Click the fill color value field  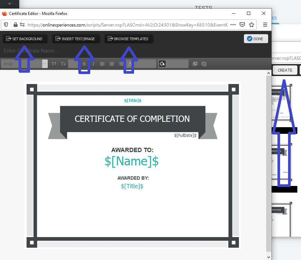177,64
